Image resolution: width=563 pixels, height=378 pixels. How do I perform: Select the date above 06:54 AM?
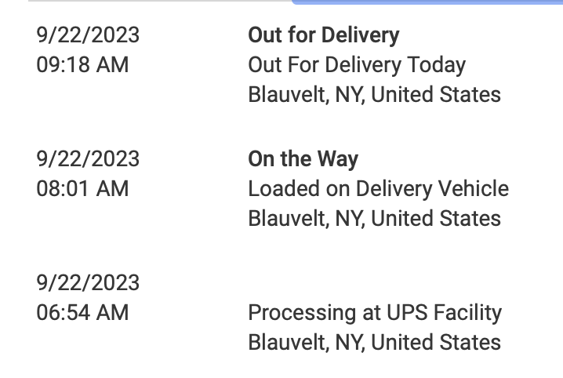click(88, 283)
